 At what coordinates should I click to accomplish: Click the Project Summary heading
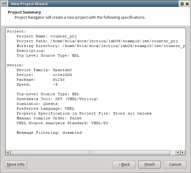pos(24,12)
